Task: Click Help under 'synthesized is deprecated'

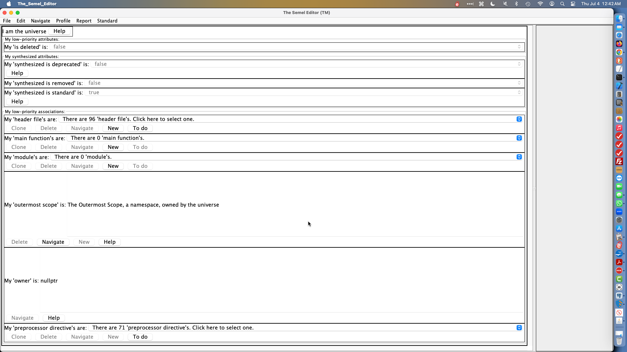Action: (17, 73)
